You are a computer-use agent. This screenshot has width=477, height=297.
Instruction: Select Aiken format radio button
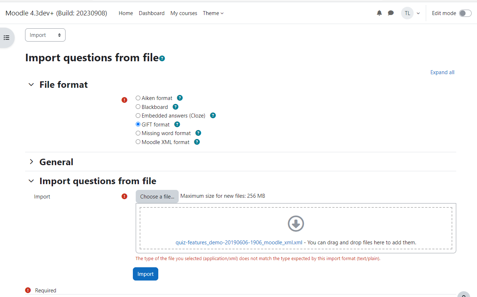(138, 98)
